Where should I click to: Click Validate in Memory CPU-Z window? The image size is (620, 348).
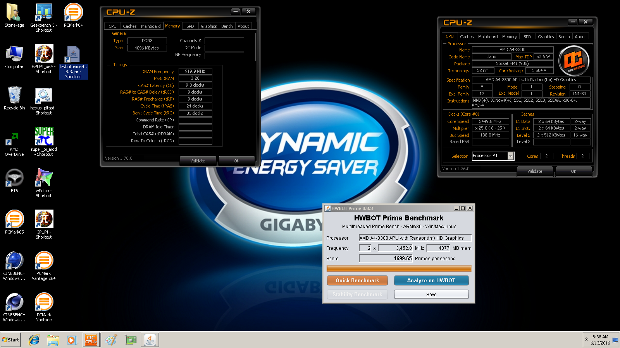click(x=198, y=161)
